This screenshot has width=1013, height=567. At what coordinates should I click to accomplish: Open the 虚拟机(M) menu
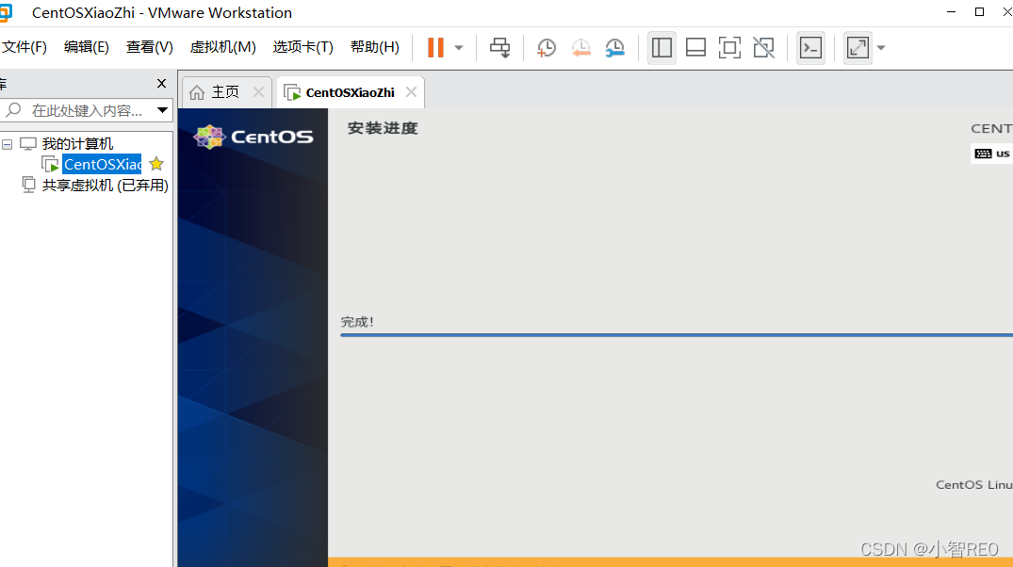pyautogui.click(x=223, y=47)
